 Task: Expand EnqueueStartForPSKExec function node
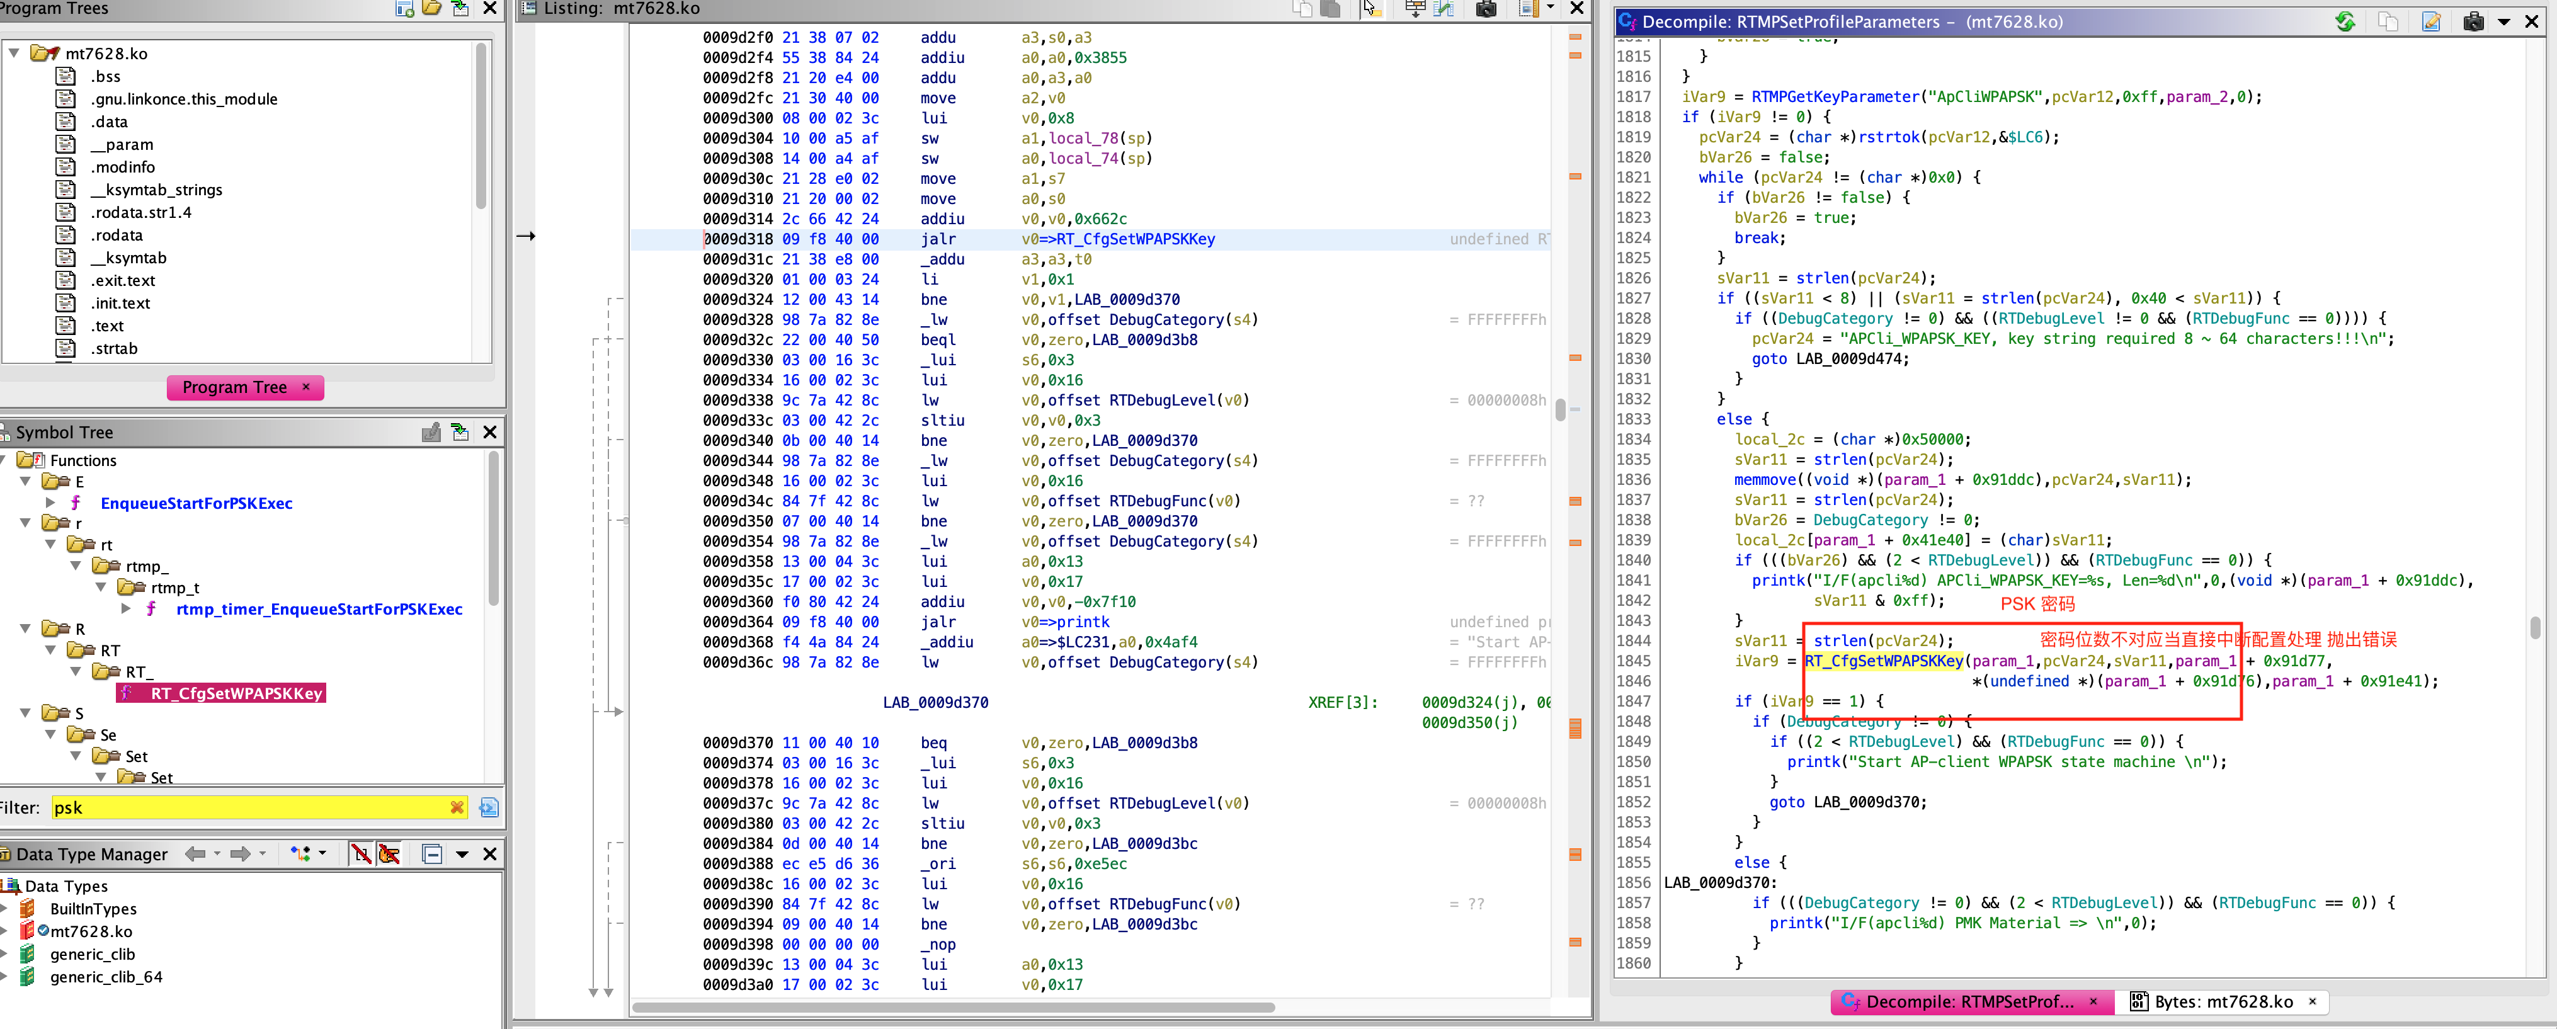(50, 503)
